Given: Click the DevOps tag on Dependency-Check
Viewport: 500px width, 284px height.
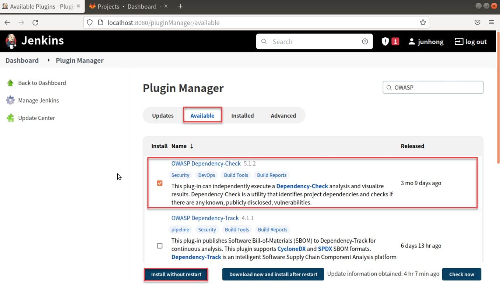Looking at the screenshot, I should tap(207, 175).
